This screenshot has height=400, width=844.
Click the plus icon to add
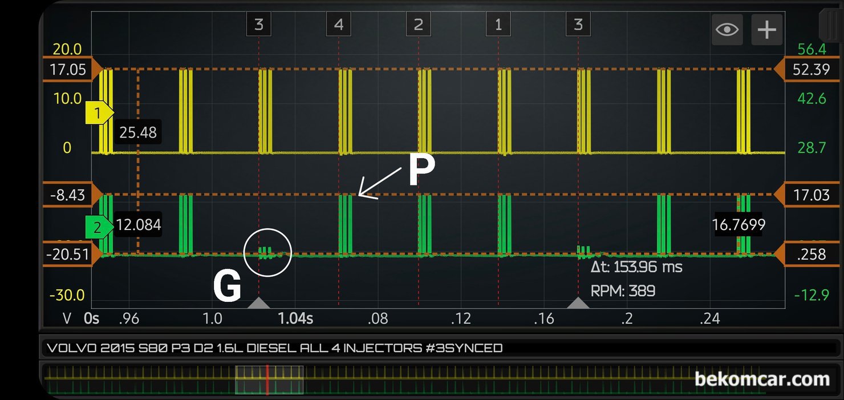[766, 30]
